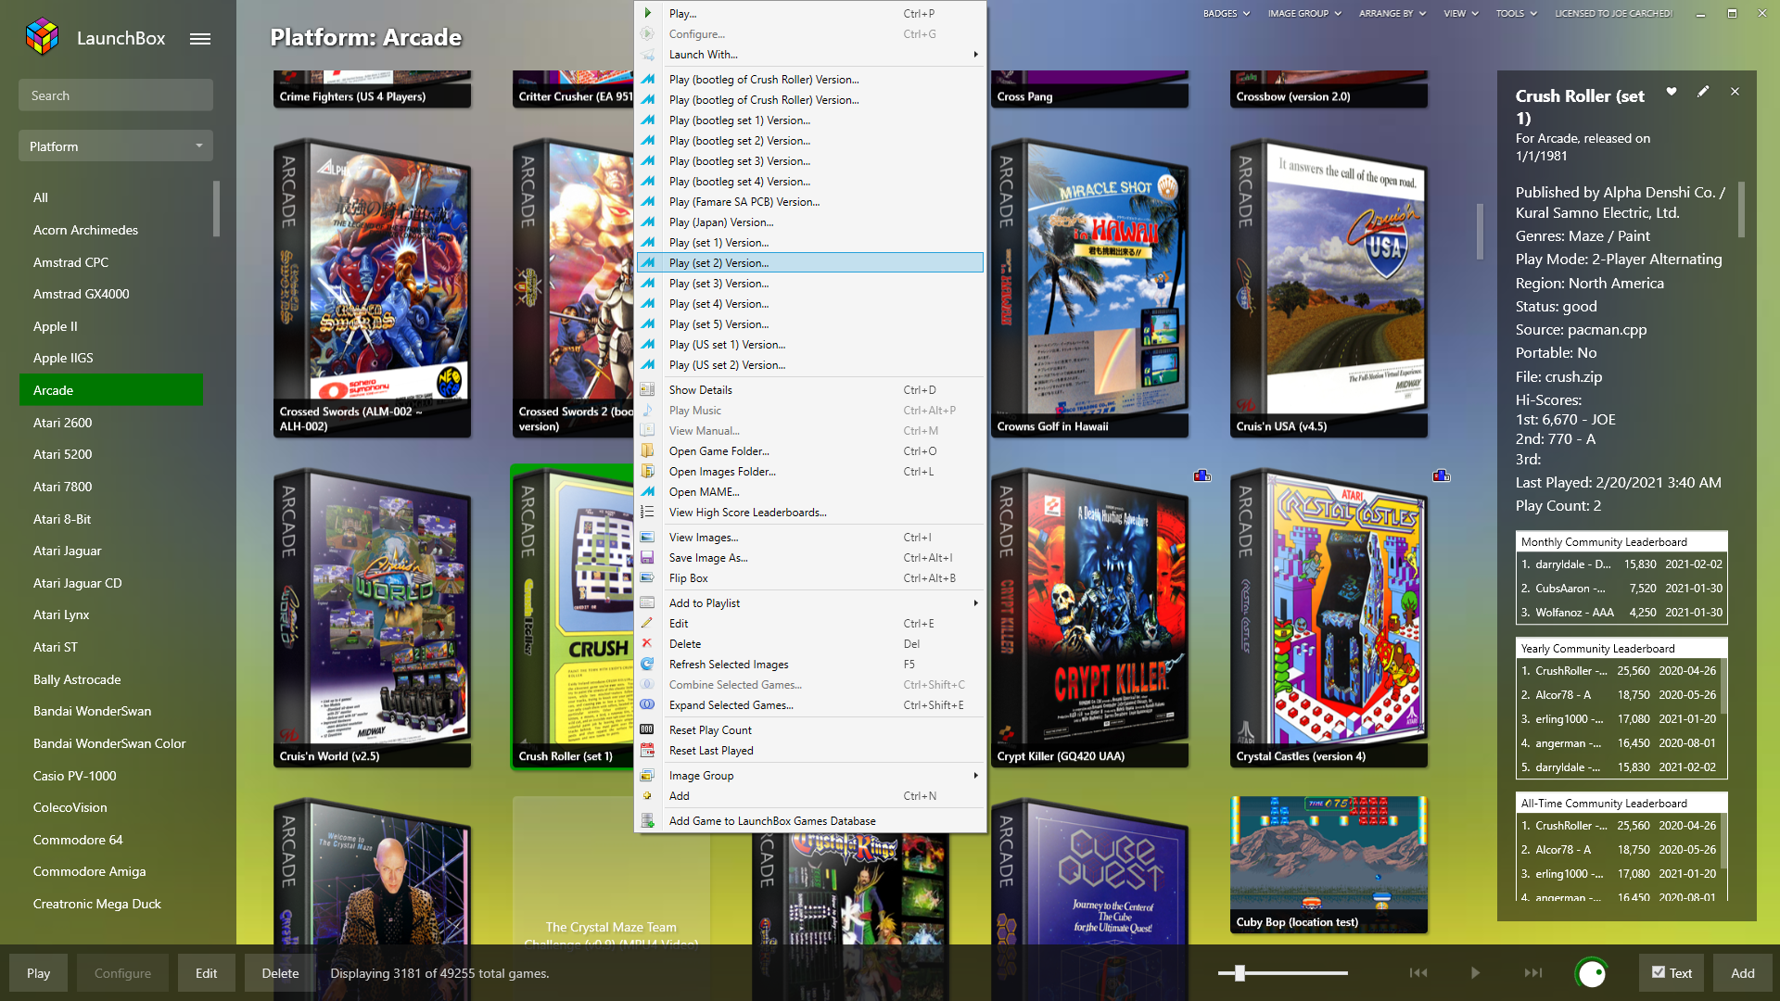Click the play music playback control
1780x1001 pixels.
click(x=1475, y=973)
